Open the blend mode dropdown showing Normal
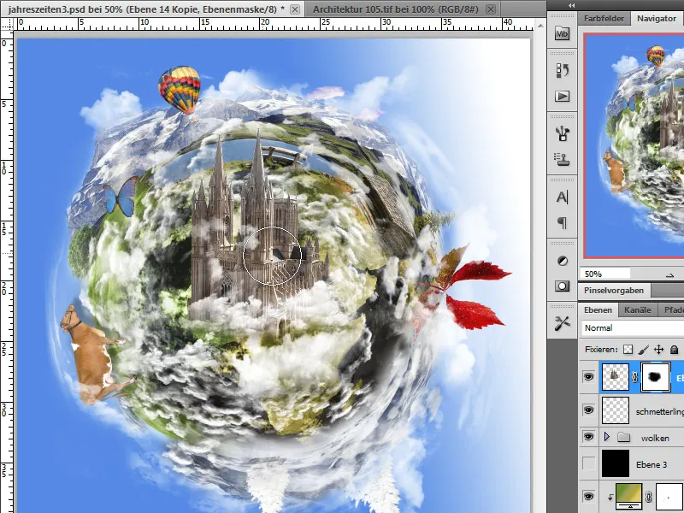This screenshot has height=513, width=684. pos(633,328)
